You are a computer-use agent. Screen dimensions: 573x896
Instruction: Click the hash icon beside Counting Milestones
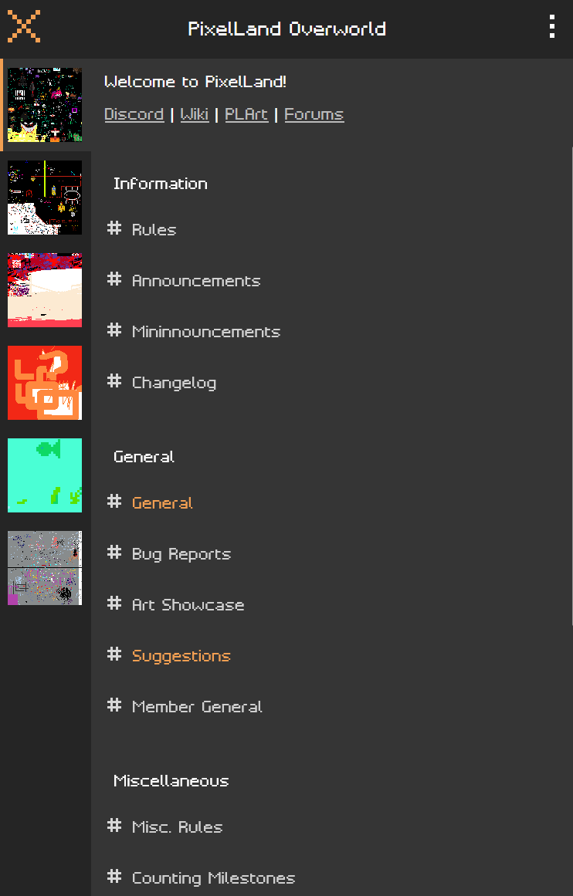click(x=114, y=876)
